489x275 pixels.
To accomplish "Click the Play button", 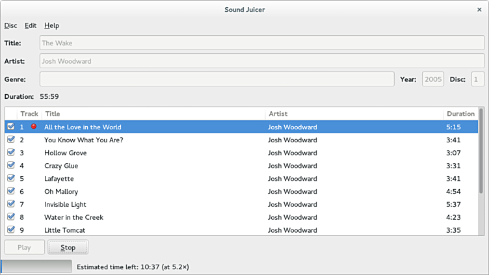I will (24, 247).
